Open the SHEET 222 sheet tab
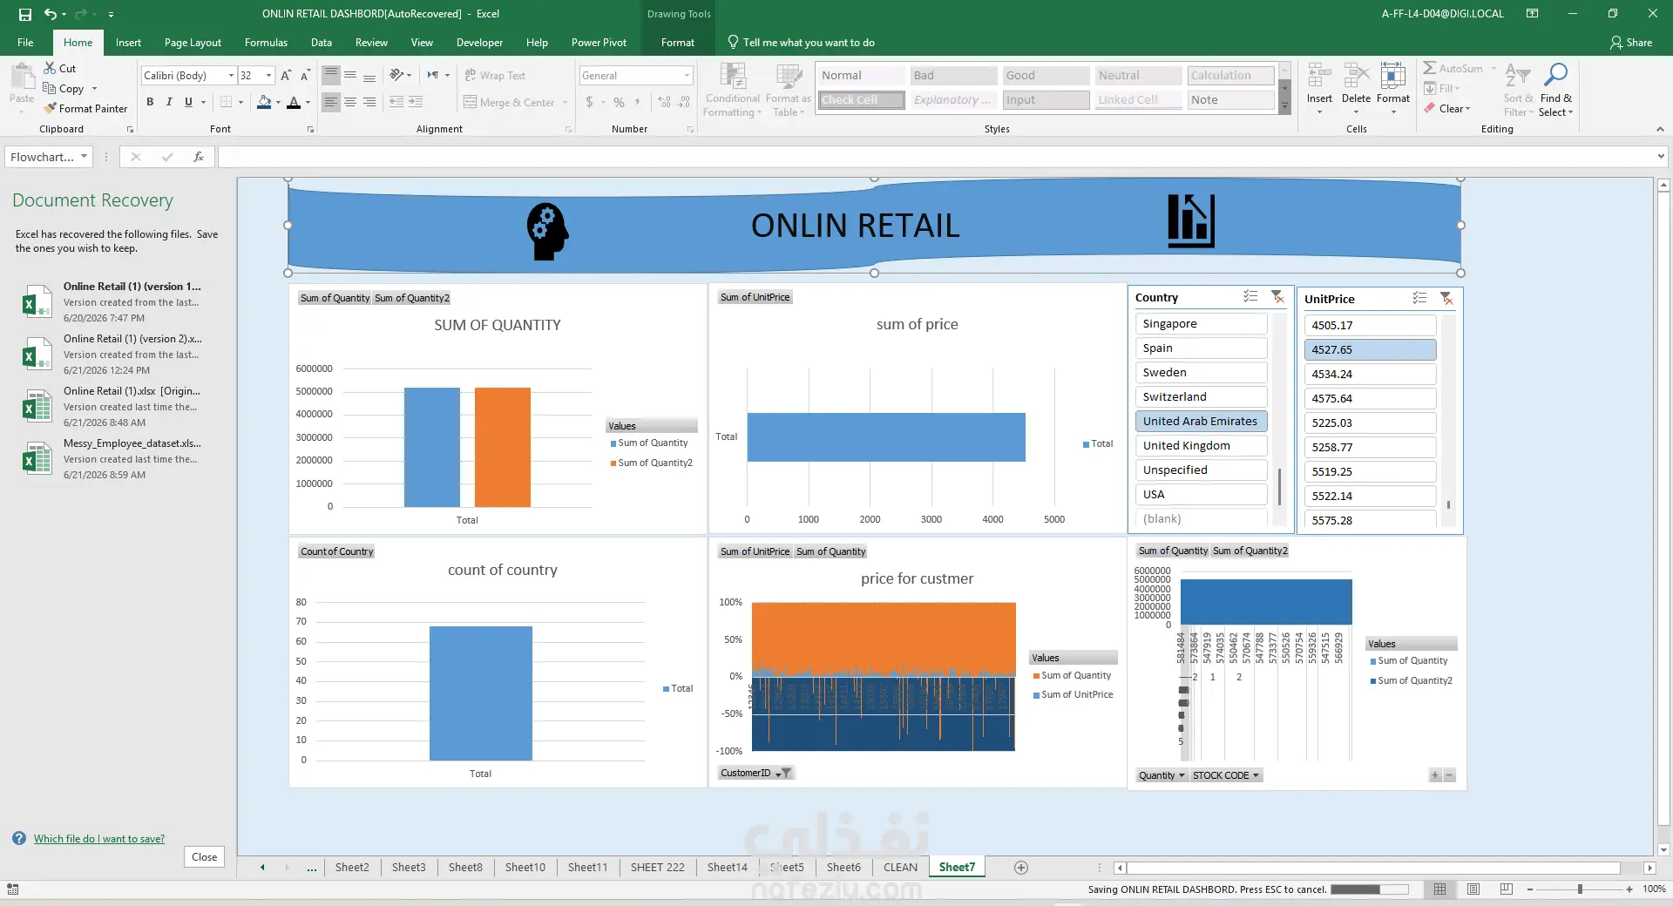Screen dimensions: 1673x906 click(x=657, y=868)
